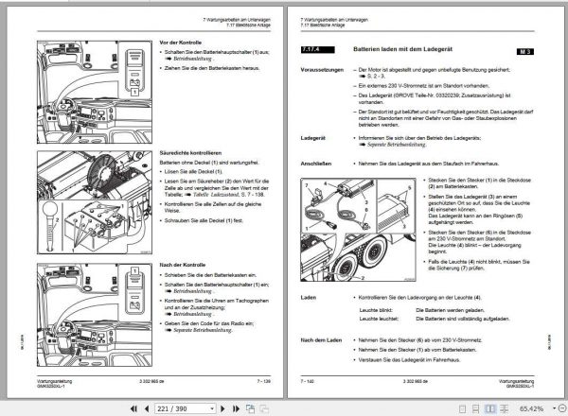Click the page number 7 - 140 footer
The height and width of the screenshot is (416, 568).
307,381
